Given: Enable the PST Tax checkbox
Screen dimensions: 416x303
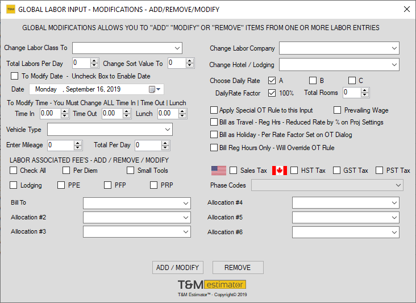Looking at the screenshot, I should tap(380, 171).
